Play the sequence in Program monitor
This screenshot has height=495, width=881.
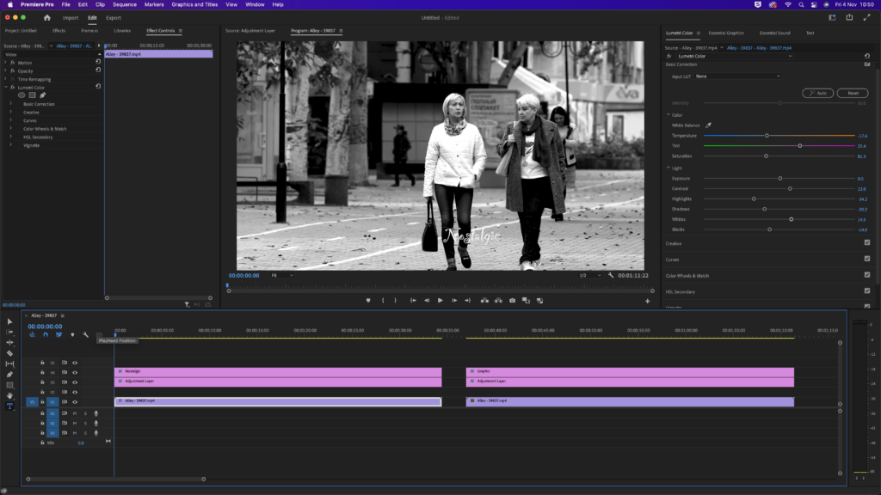(440, 300)
